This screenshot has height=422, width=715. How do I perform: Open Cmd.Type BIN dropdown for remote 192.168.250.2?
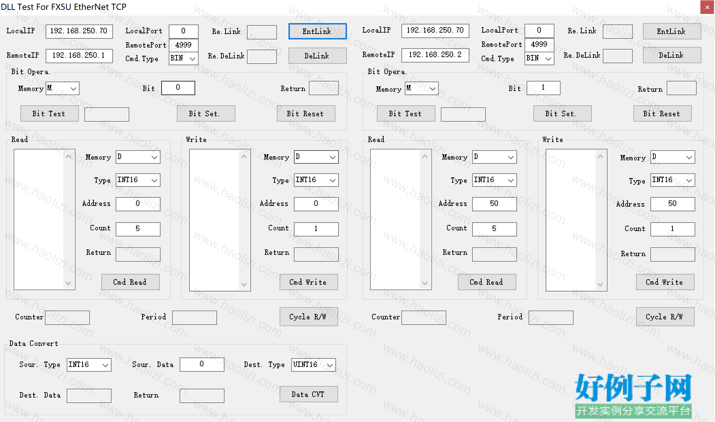(539, 58)
